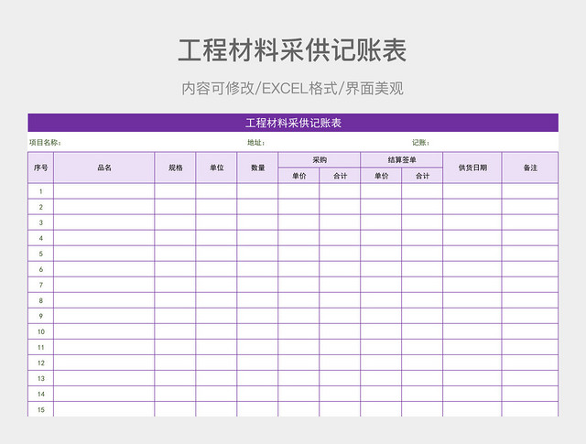This screenshot has width=586, height=444.
Task: Click the empty 品名 cell in row 1
Action: (x=104, y=191)
